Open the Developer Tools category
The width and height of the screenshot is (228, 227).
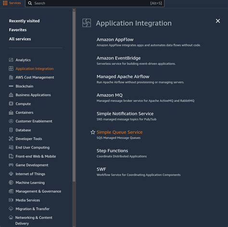29,139
